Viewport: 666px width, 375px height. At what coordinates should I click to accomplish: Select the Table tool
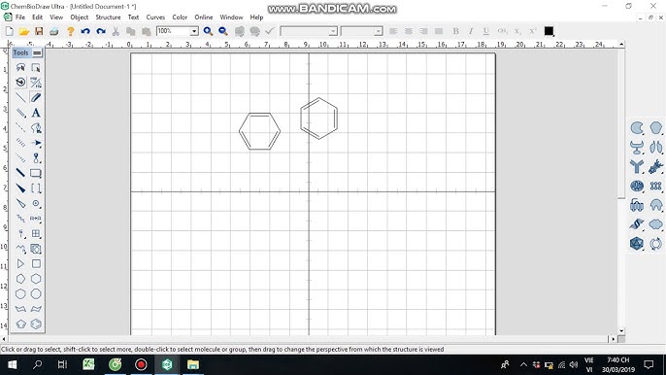click(36, 233)
